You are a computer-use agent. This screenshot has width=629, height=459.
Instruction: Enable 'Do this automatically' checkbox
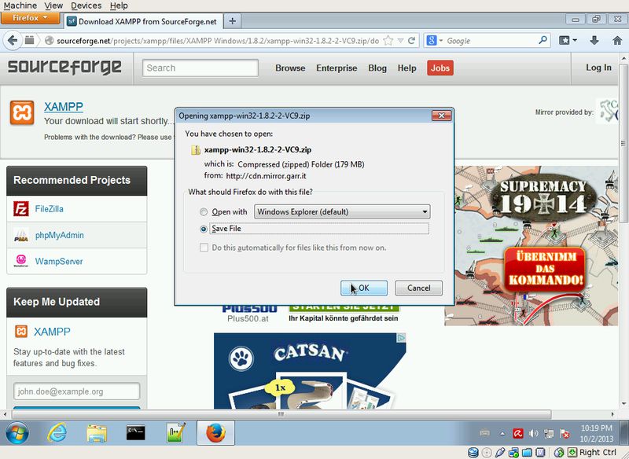[x=204, y=248]
